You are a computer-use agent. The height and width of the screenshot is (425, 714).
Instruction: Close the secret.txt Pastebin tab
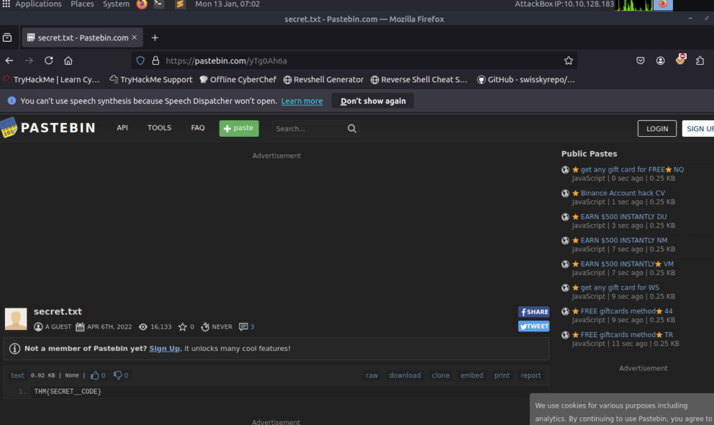coord(135,38)
